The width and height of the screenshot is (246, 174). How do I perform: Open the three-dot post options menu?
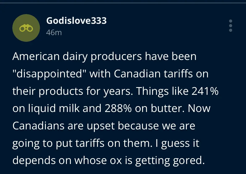click(230, 26)
